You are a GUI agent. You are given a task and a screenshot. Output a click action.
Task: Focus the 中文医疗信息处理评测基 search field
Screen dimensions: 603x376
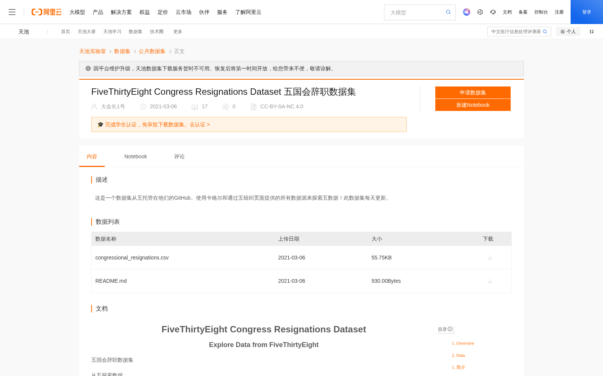[516, 32]
